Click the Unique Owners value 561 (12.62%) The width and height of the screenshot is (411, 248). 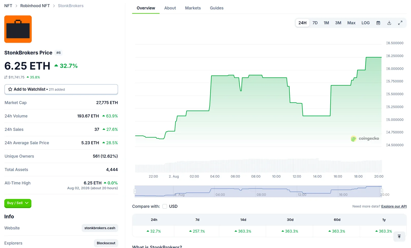pyautogui.click(x=105, y=156)
